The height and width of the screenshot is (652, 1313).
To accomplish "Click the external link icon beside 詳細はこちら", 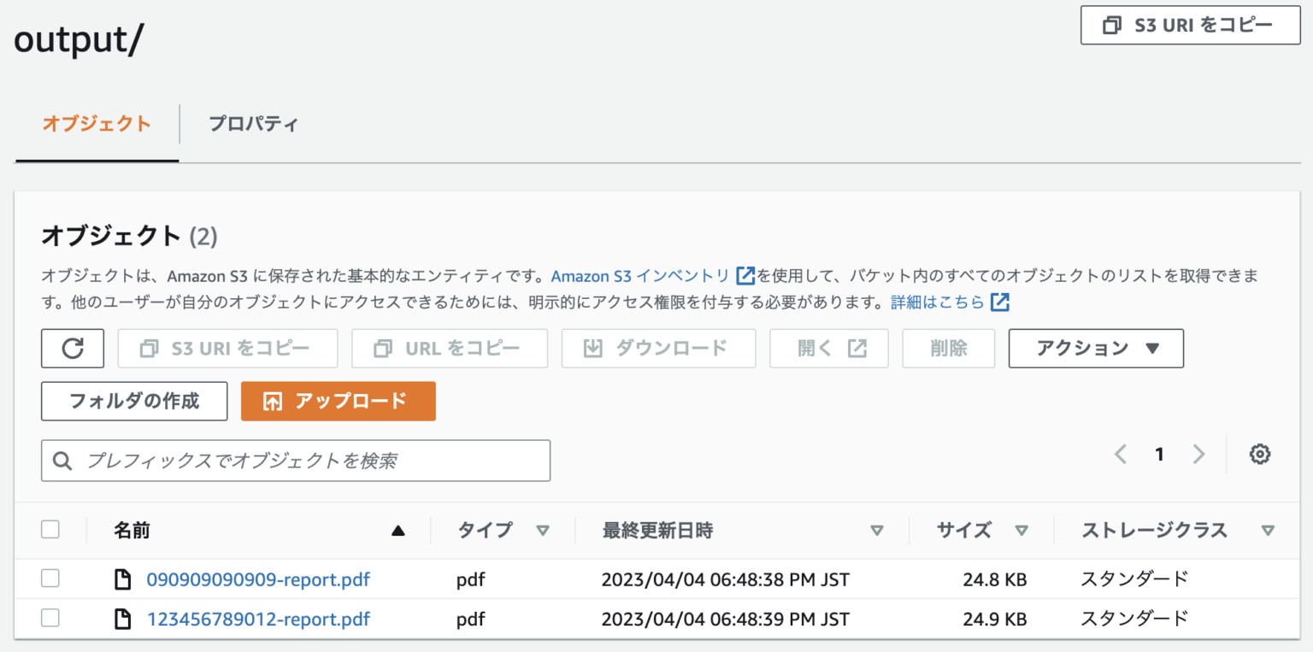I will pyautogui.click(x=1000, y=302).
